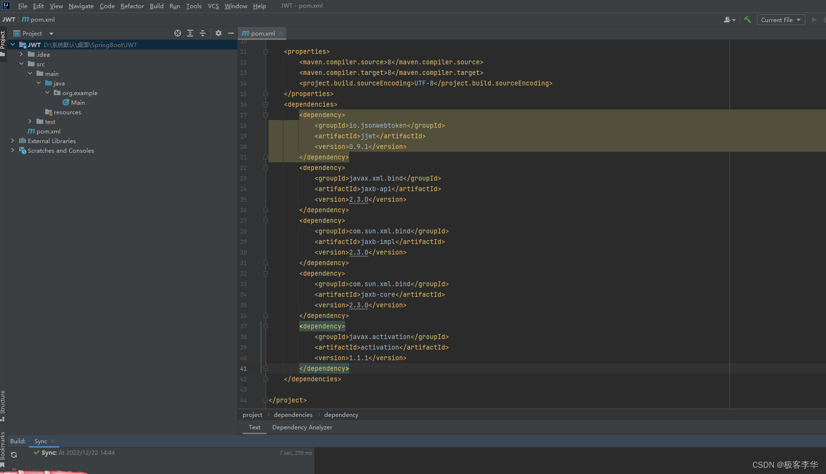Click the reload sync icon in Build panel

14,455
